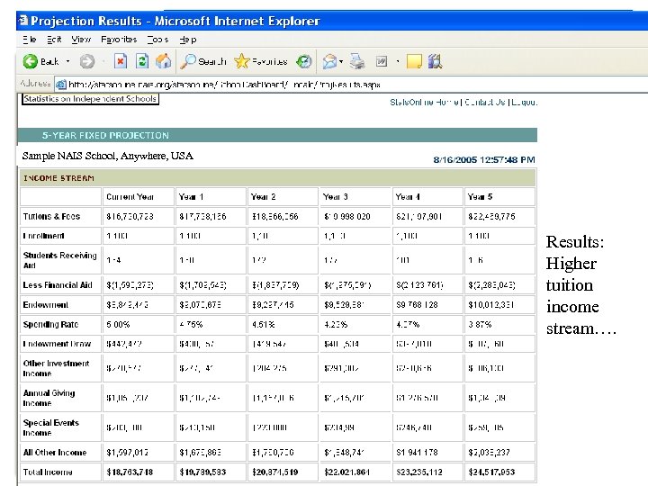Open the Favorites star button
The height and width of the screenshot is (486, 648).
point(260,61)
